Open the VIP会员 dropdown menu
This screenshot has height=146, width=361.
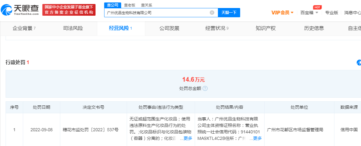click(x=282, y=13)
